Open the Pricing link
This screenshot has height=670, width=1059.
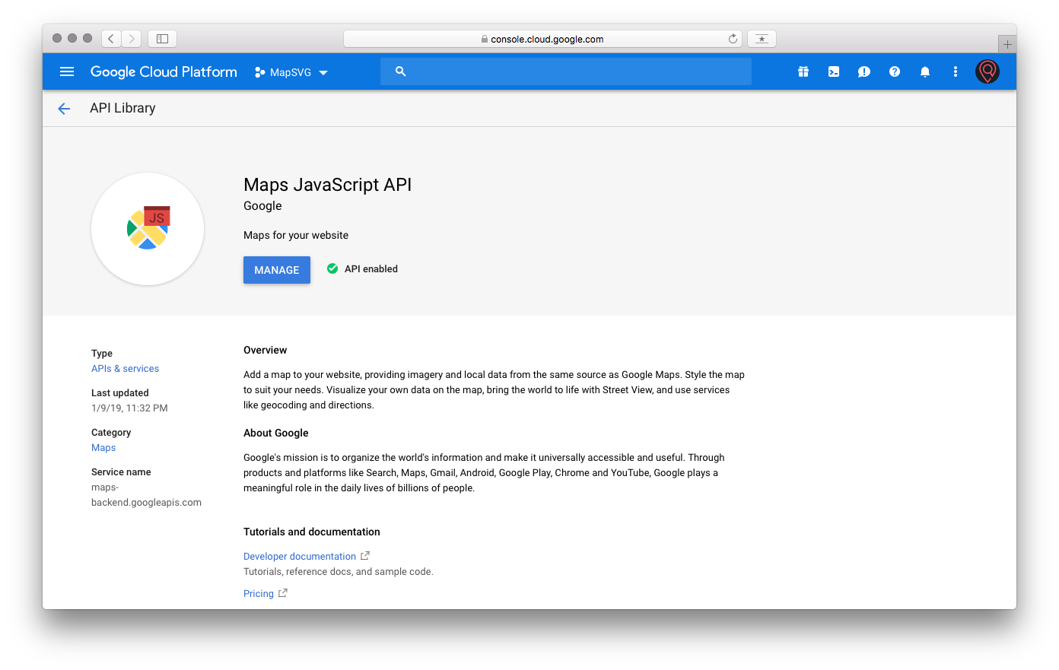259,594
